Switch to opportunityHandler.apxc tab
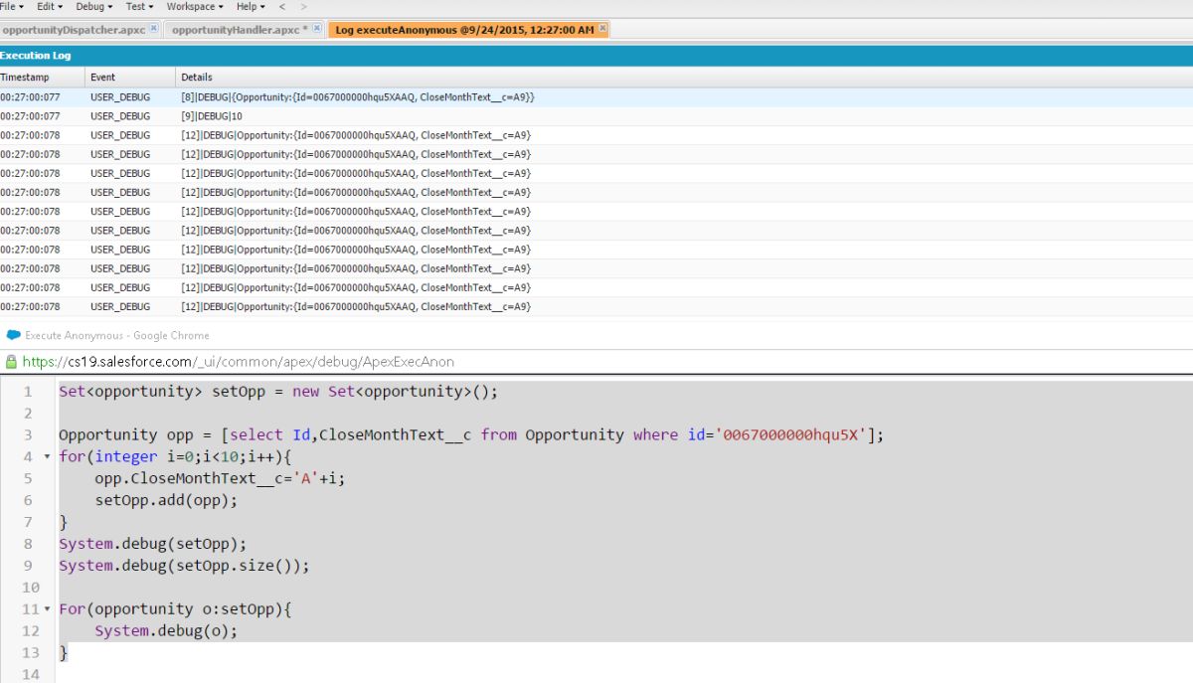This screenshot has width=1193, height=683. [x=239, y=30]
